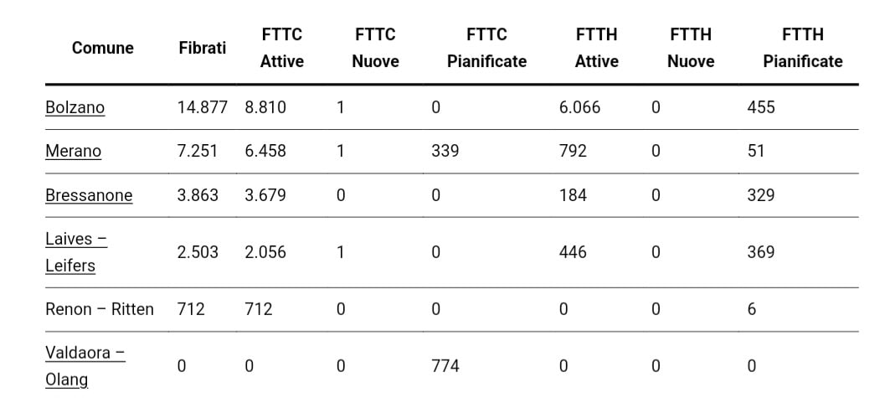Click the Comune column header
The width and height of the screenshot is (885, 398).
103,48
